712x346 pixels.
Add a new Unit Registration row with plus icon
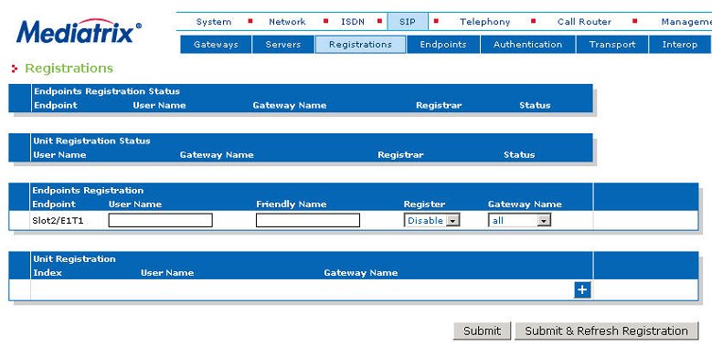point(582,290)
